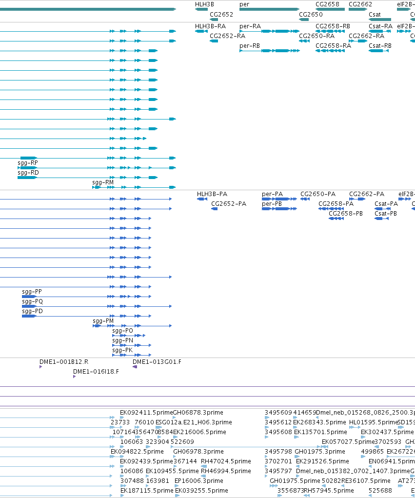Select the RH46994.5prime EST label
The height and width of the screenshot is (498, 415).
pos(226,471)
